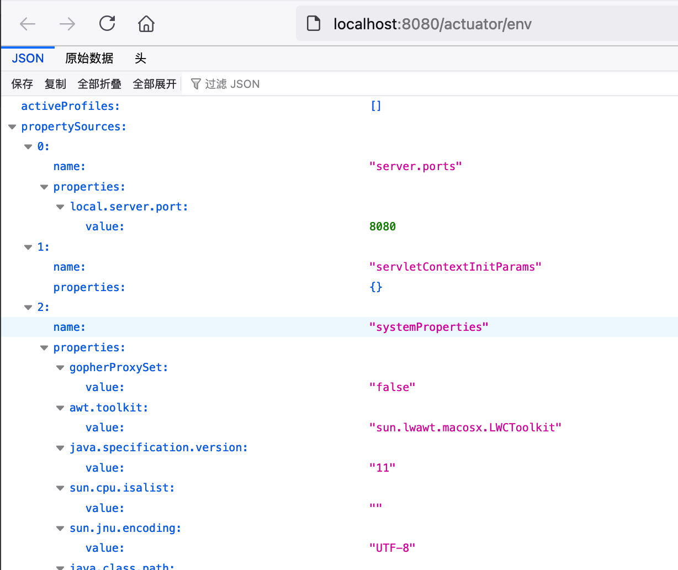Collapse the java.specification.version node
Viewport: 678px width, 570px height.
point(60,448)
